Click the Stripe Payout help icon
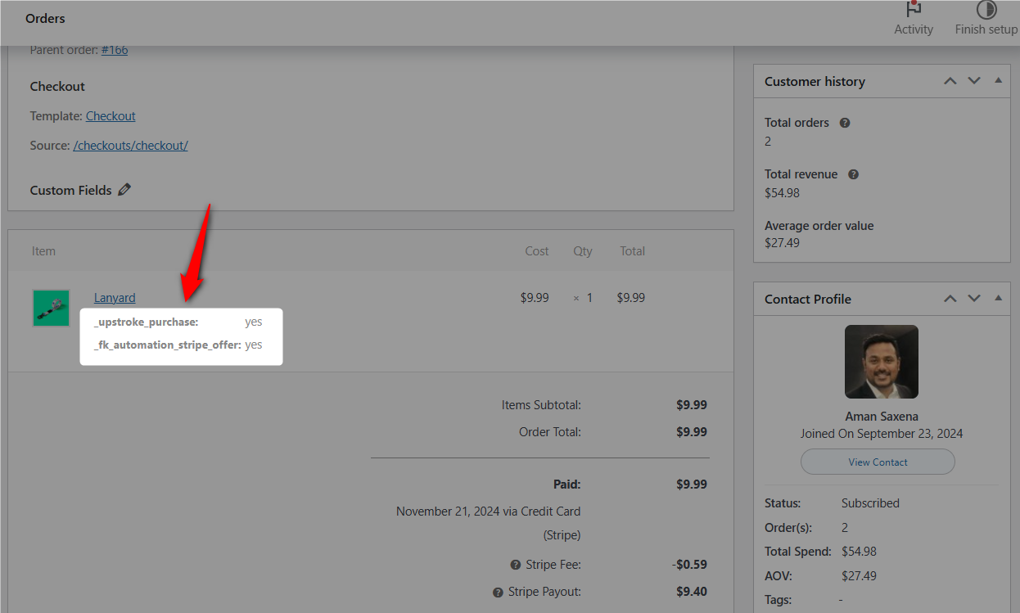Screen dimensions: 1020x613 coord(498,592)
